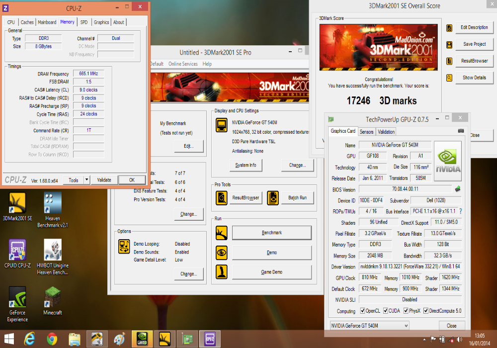Click the Game Demo figure icon

(222, 272)
